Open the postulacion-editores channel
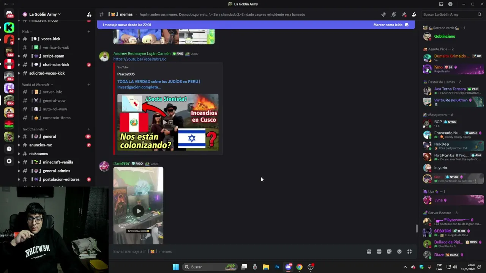The height and width of the screenshot is (273, 486). click(56, 179)
